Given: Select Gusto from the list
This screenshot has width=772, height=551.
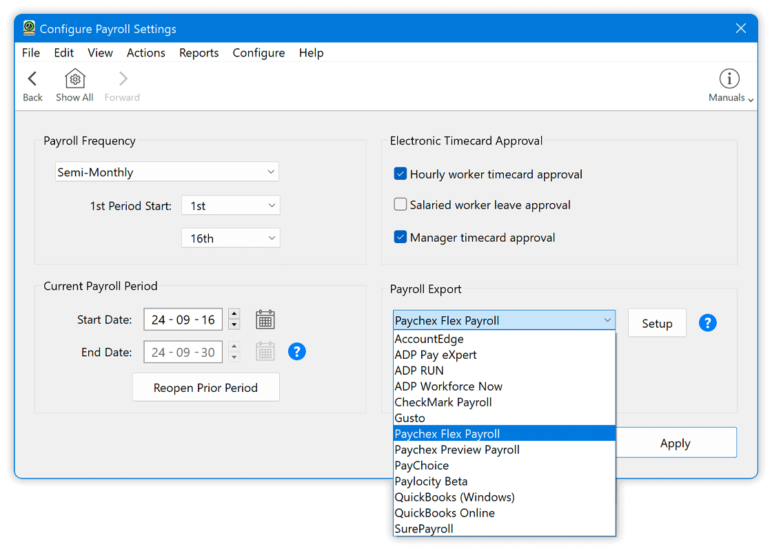Looking at the screenshot, I should (x=504, y=417).
